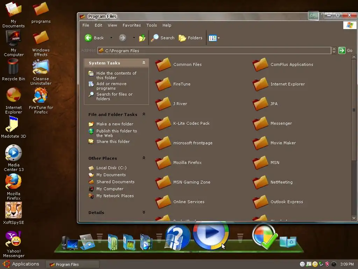358x269 pixels.
Task: Click Program Files taskbar button
Action: pyautogui.click(x=72, y=264)
